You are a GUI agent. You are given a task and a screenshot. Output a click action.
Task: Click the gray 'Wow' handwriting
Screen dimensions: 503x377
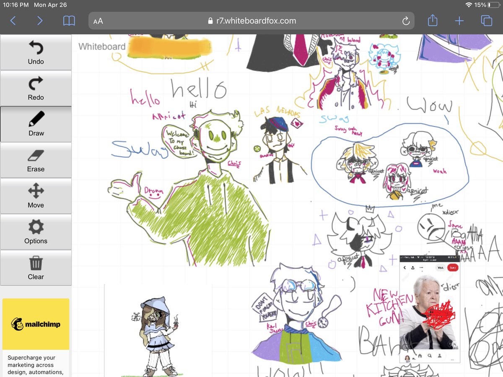click(430, 106)
